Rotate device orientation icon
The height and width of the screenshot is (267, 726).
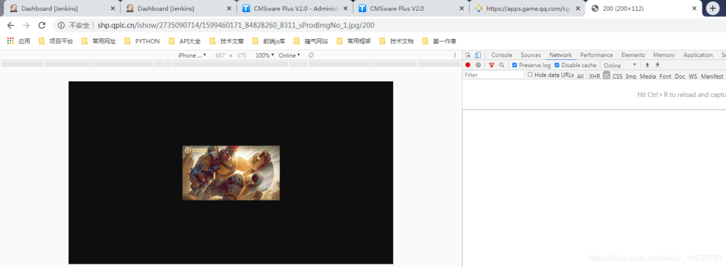point(311,55)
